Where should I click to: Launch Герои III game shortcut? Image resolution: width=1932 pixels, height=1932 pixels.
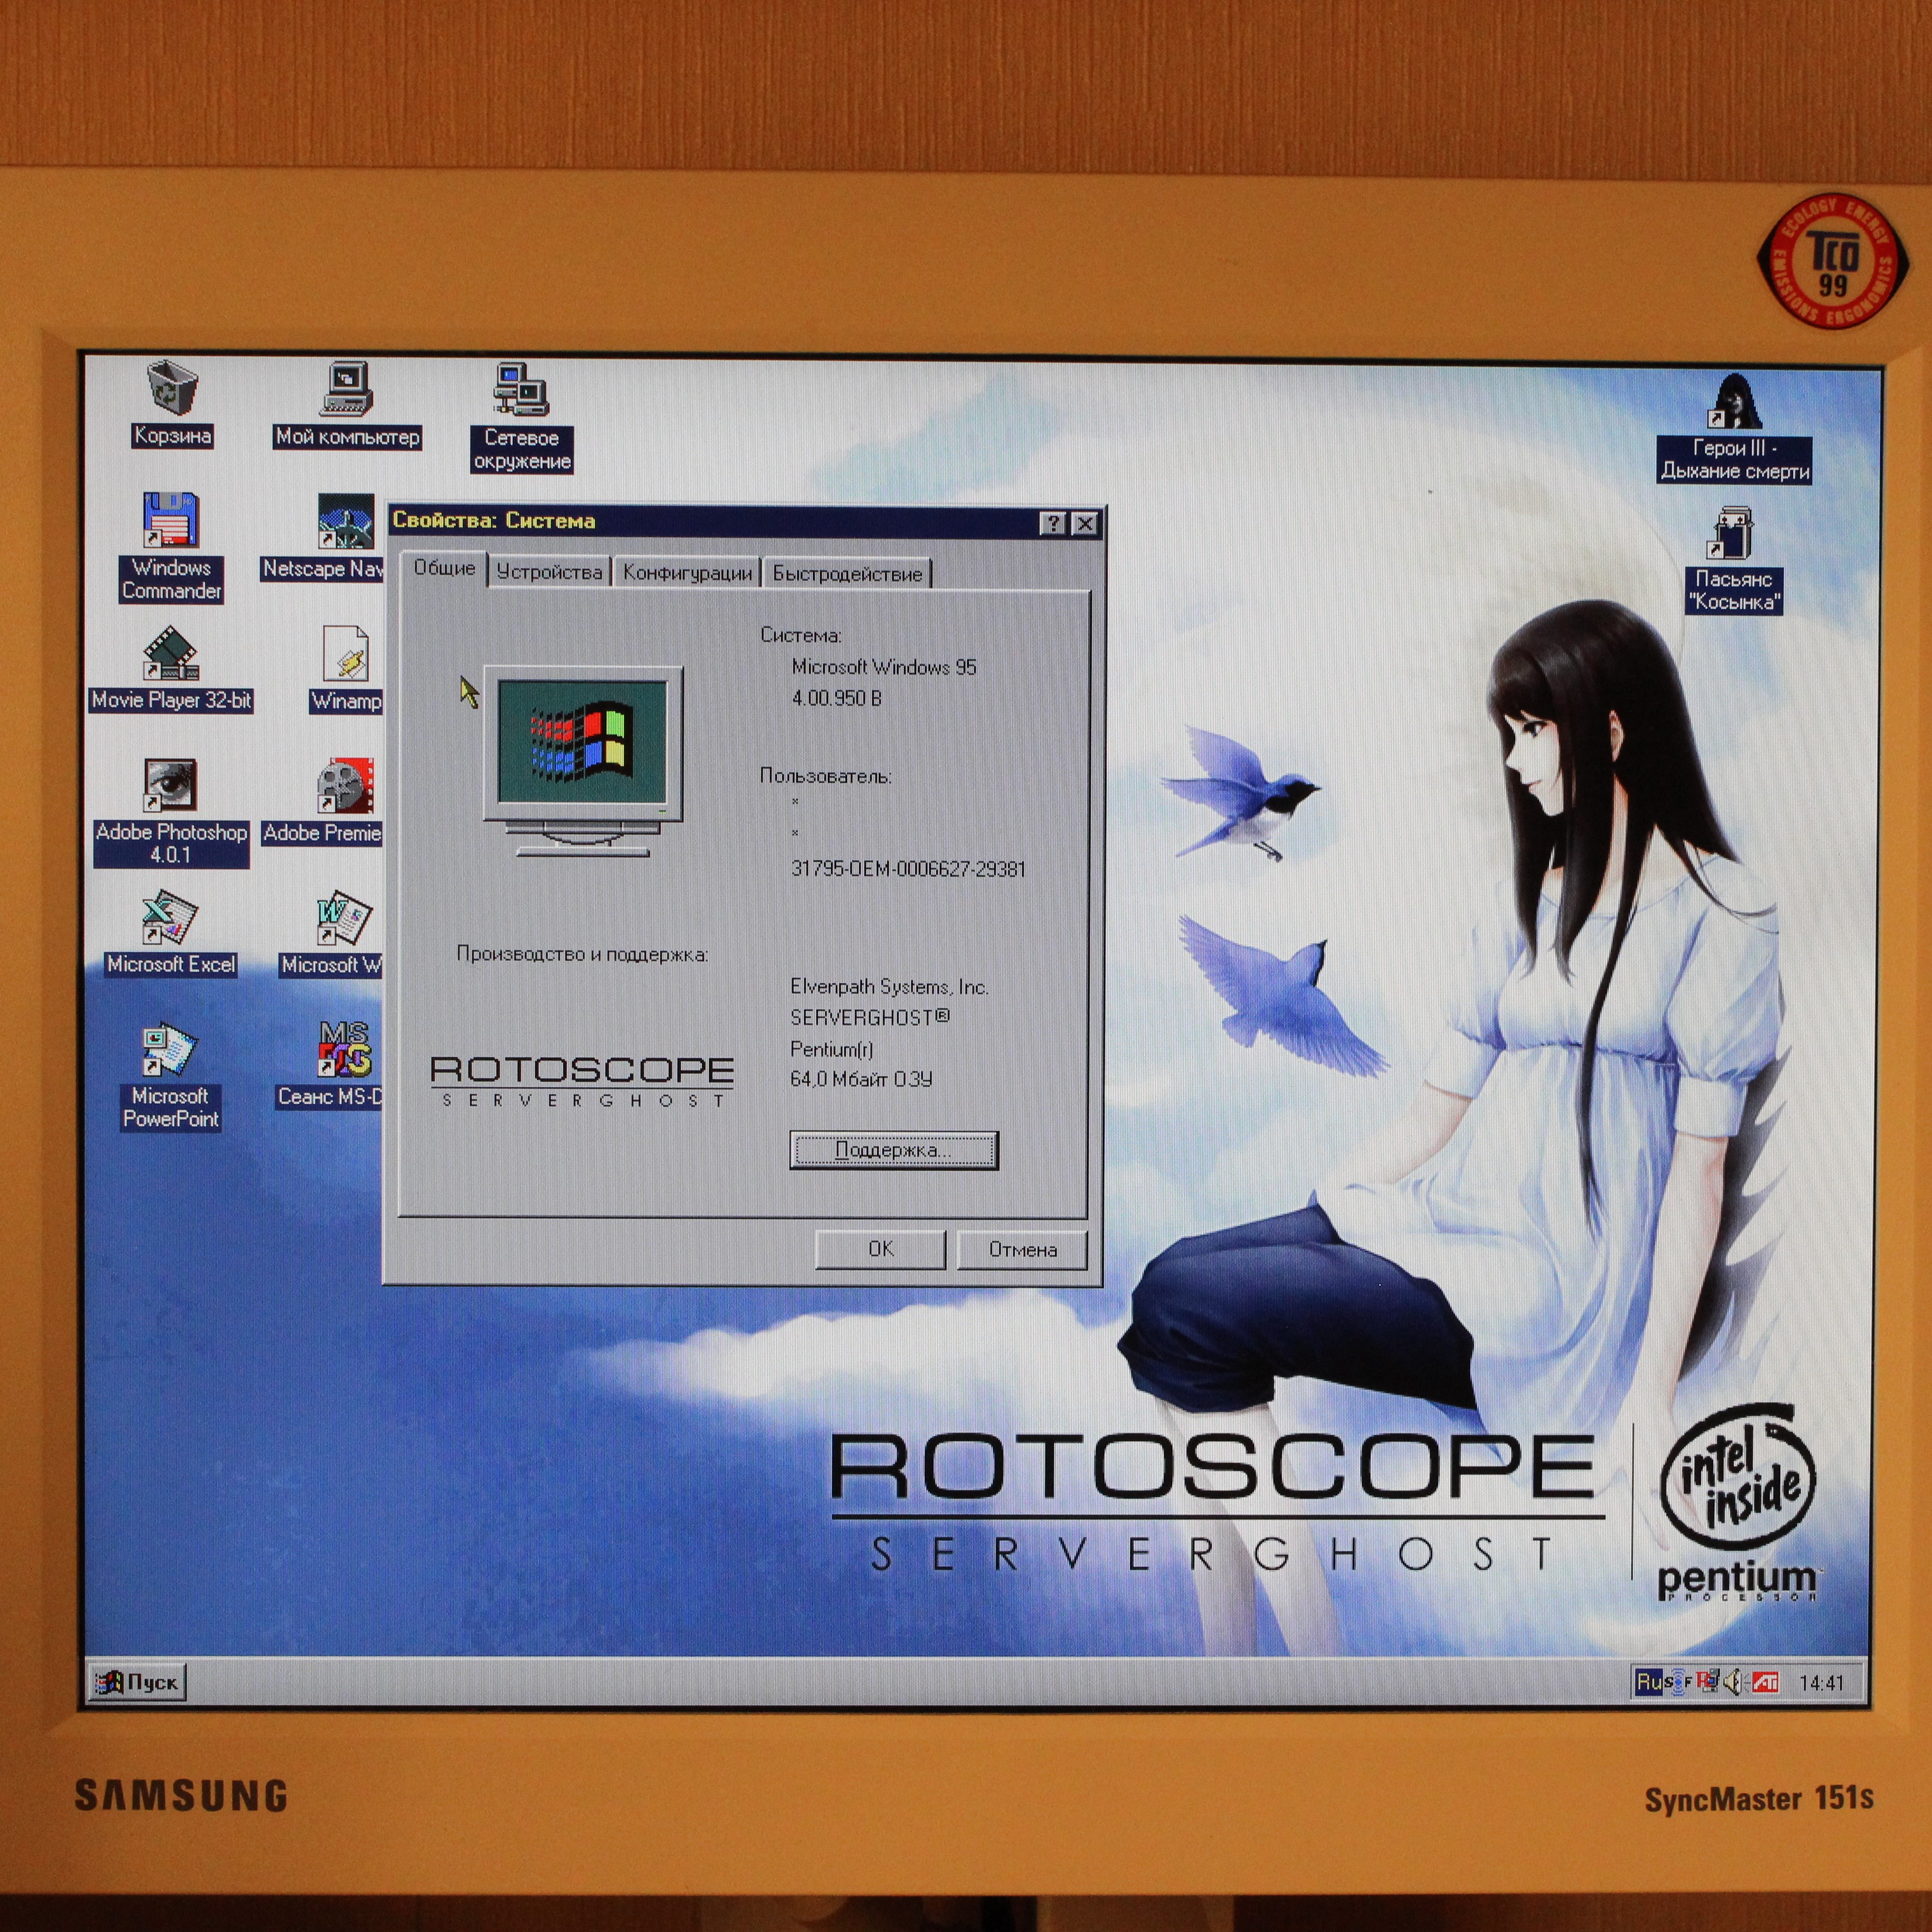coord(1734,403)
